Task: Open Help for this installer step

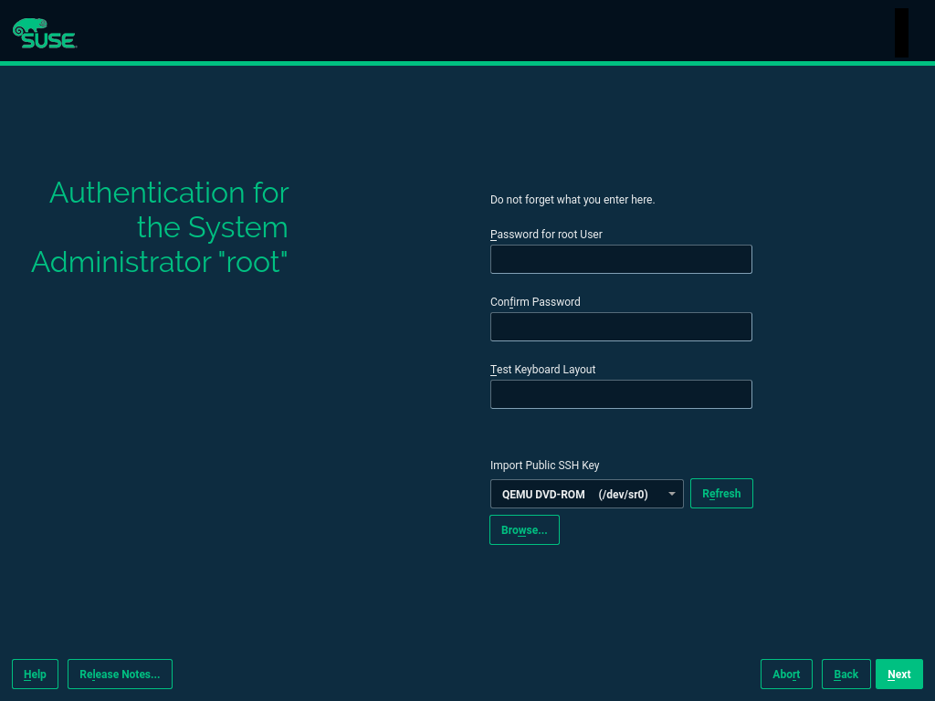Action: [x=35, y=675]
